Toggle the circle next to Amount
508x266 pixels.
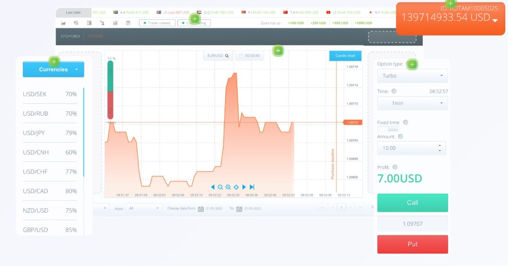[x=400, y=137]
